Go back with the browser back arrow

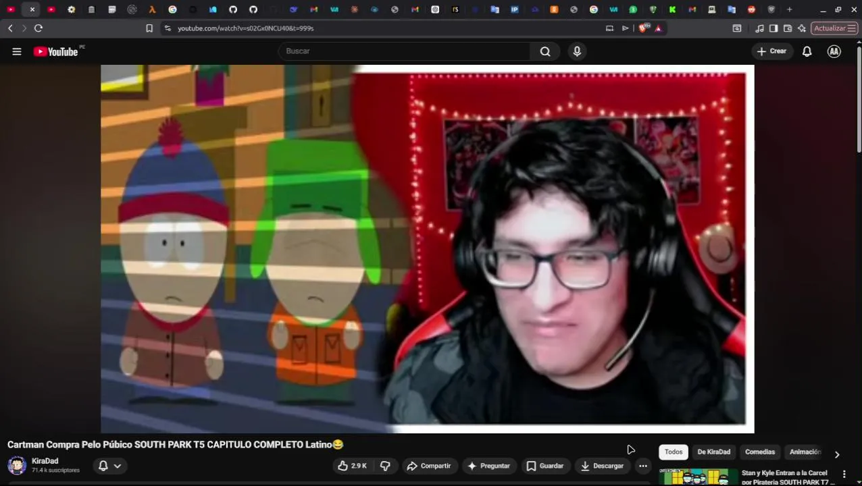[x=10, y=28]
